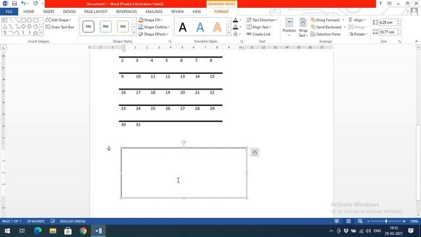Open Shape Effects menu
The width and height of the screenshot is (421, 237).
pos(153,34)
